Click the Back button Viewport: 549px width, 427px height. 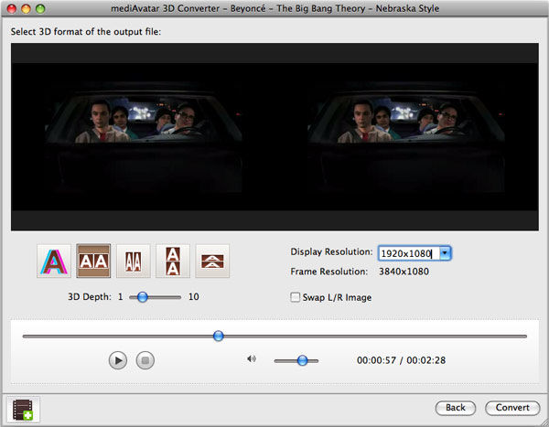(x=456, y=408)
